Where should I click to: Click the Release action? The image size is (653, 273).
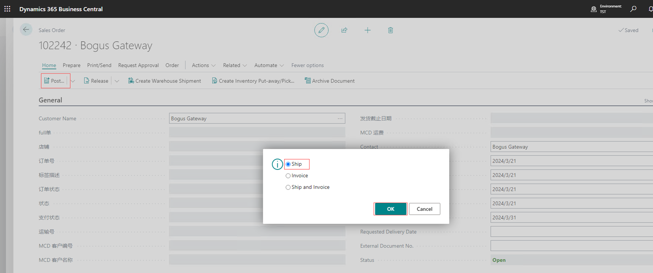click(96, 81)
